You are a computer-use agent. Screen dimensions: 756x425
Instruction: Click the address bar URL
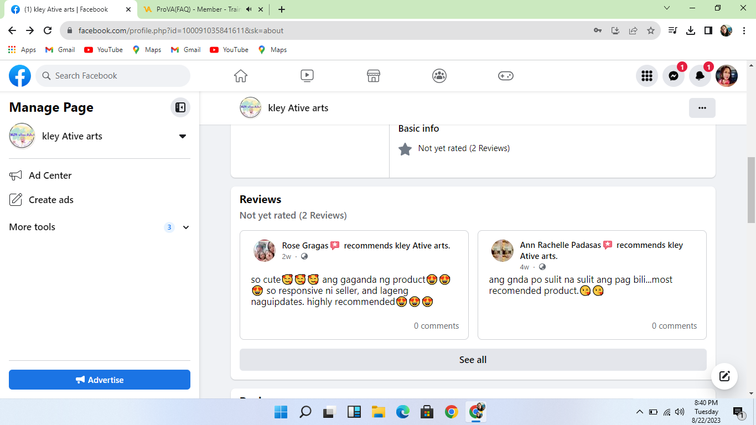(x=181, y=30)
